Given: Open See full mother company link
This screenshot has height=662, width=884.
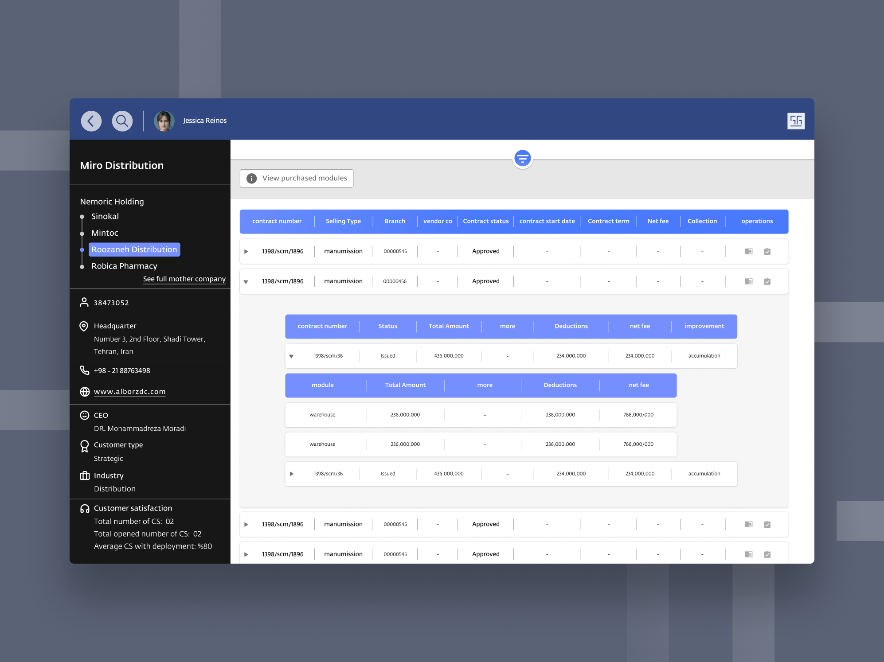Looking at the screenshot, I should click(184, 279).
